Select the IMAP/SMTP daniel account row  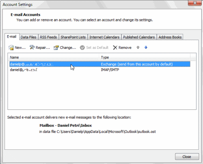[x=100, y=70]
